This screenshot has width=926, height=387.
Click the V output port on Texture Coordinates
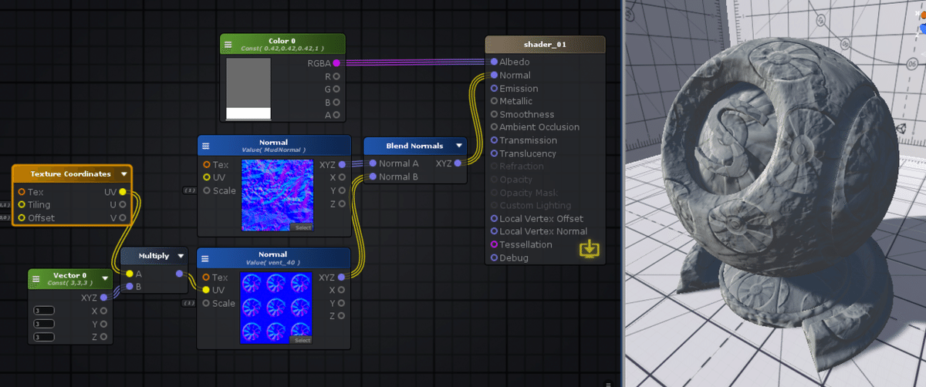(x=122, y=217)
